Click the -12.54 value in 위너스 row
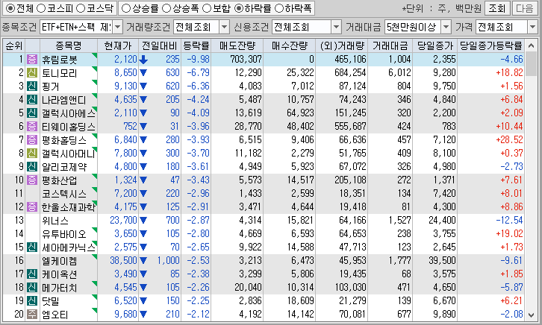Image resolution: width=542 pixels, height=325 pixels. click(509, 221)
